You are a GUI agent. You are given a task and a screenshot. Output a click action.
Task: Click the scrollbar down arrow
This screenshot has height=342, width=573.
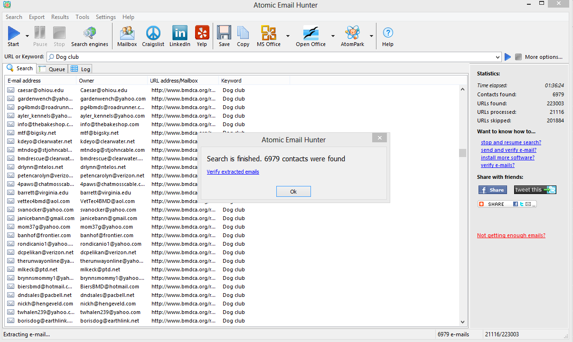tap(462, 322)
